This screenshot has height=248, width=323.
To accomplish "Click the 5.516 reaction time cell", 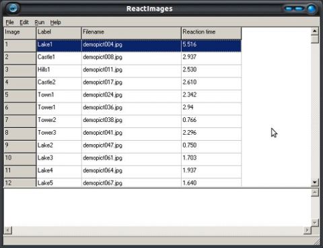I will click(x=211, y=46).
